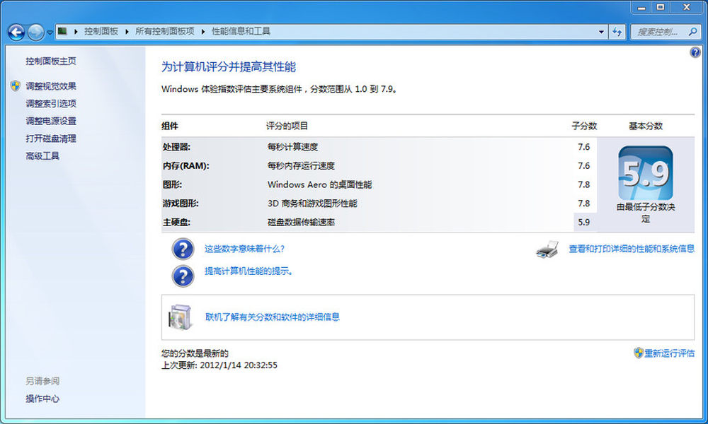The width and height of the screenshot is (708, 424).
Task: Click question mark icon beside 这些数字意味着什么
Action: 183,249
